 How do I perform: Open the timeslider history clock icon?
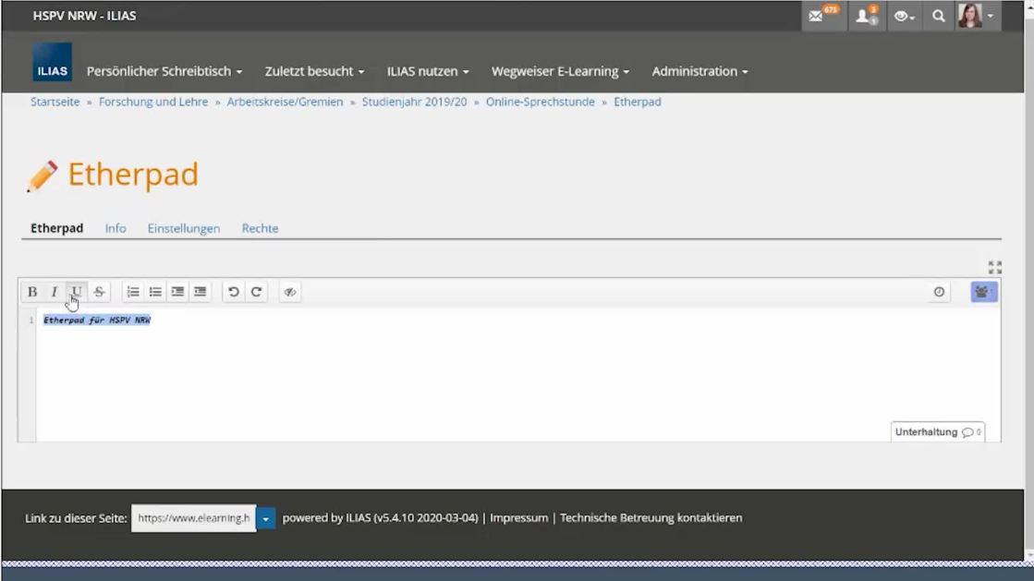tap(939, 292)
